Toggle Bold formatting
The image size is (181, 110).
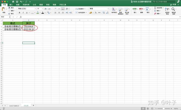pos(20,13)
